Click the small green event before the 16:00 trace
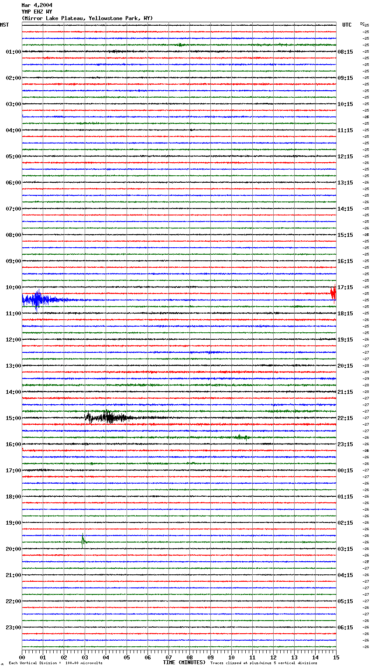 (241, 437)
